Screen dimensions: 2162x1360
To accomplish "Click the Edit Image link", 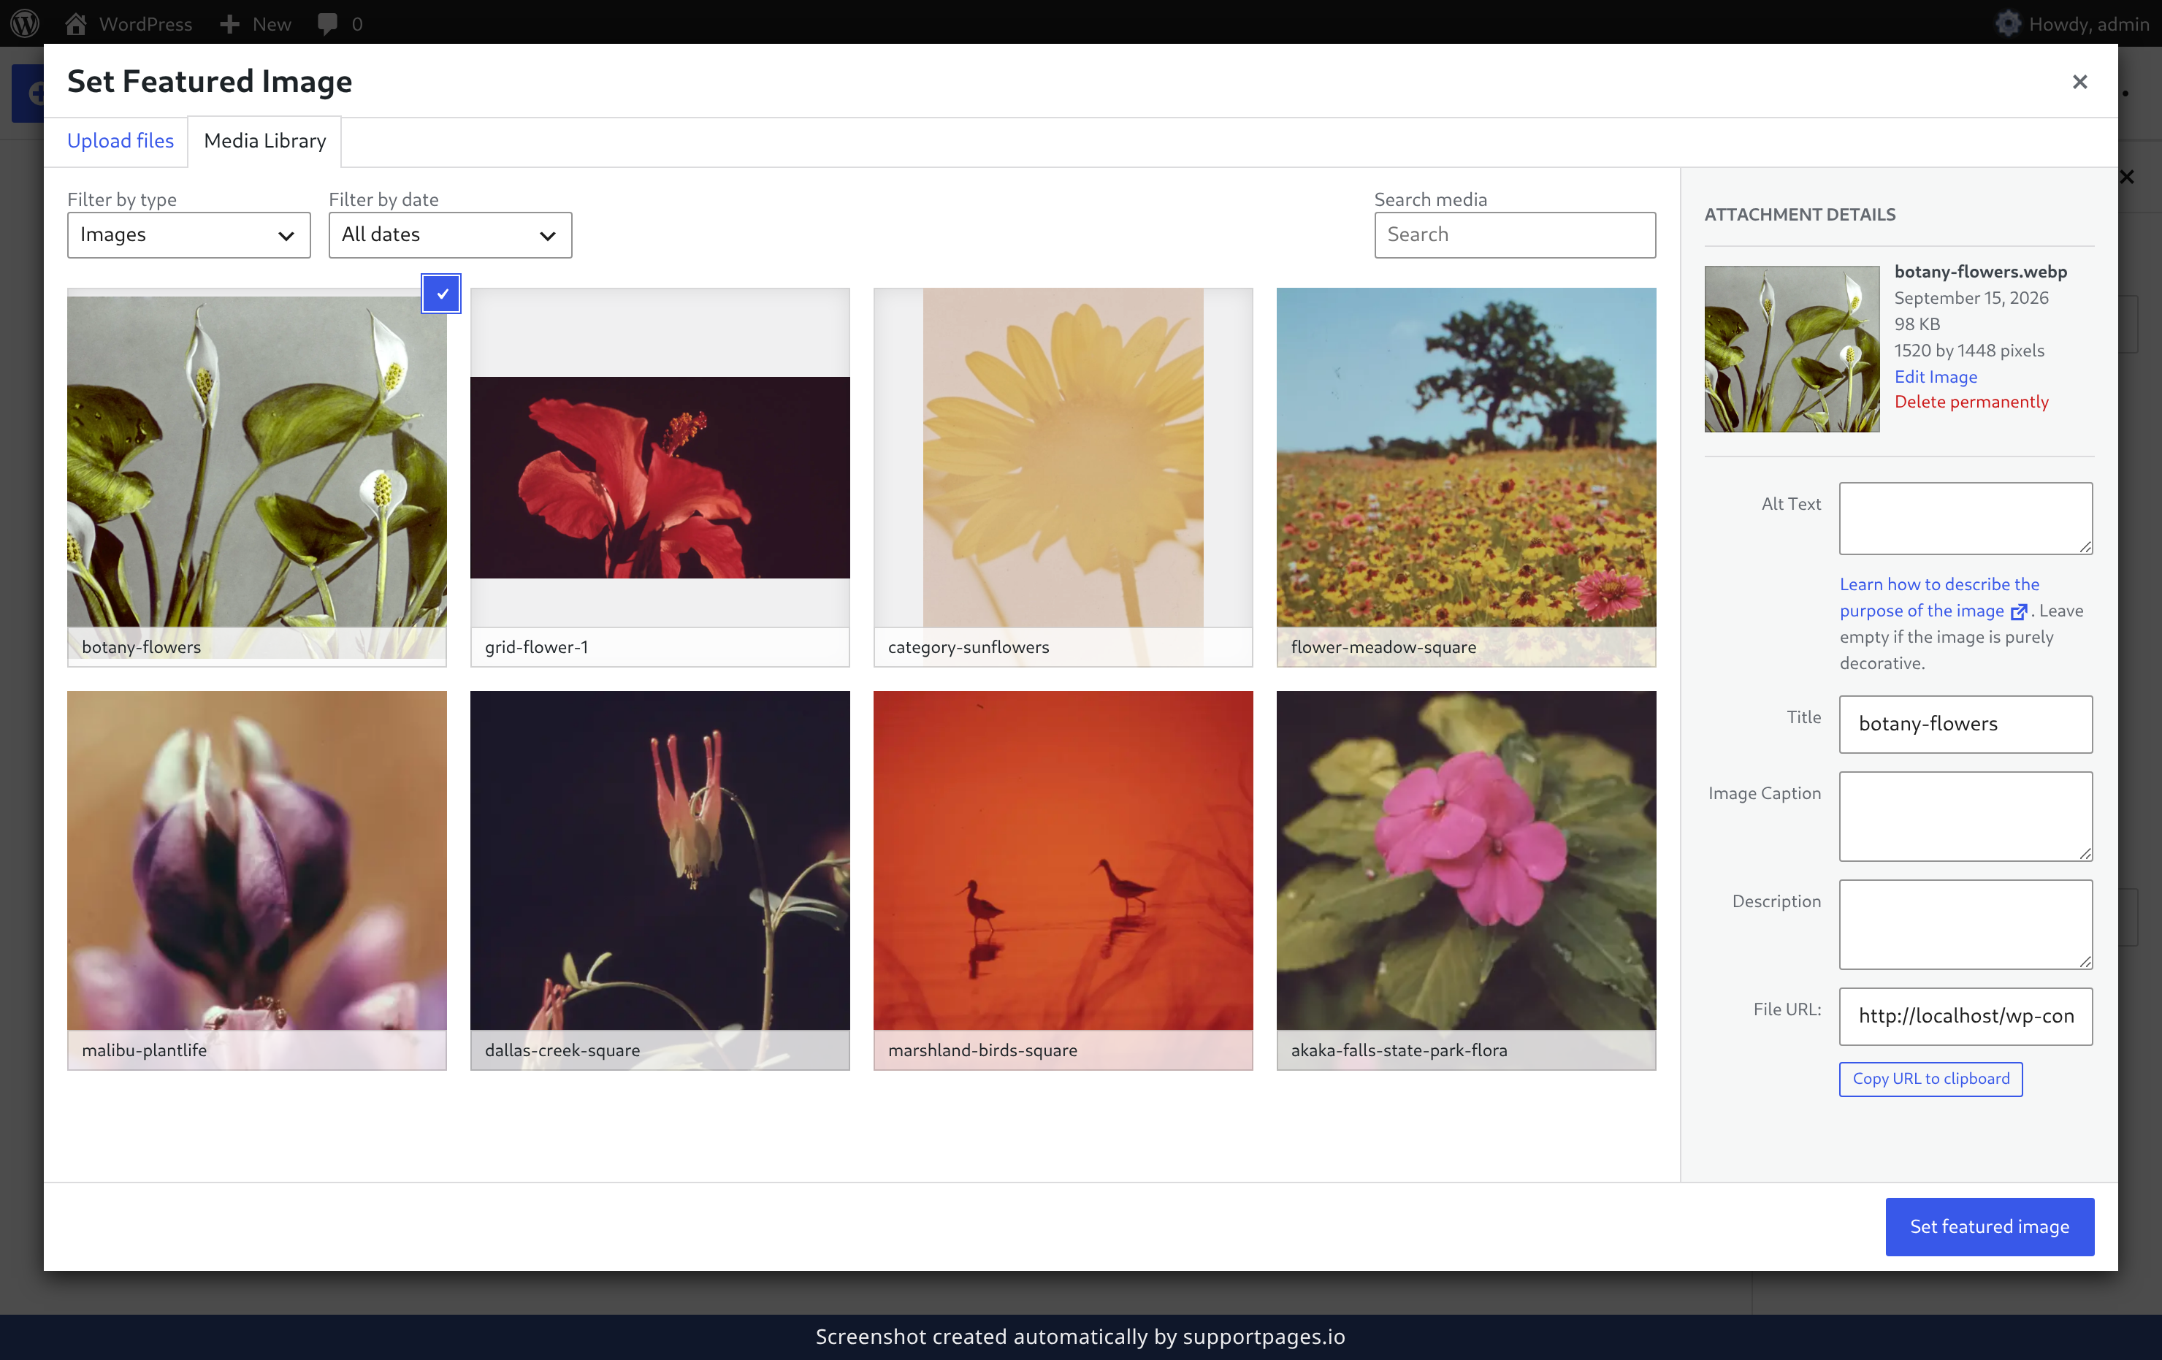I will pyautogui.click(x=1935, y=376).
